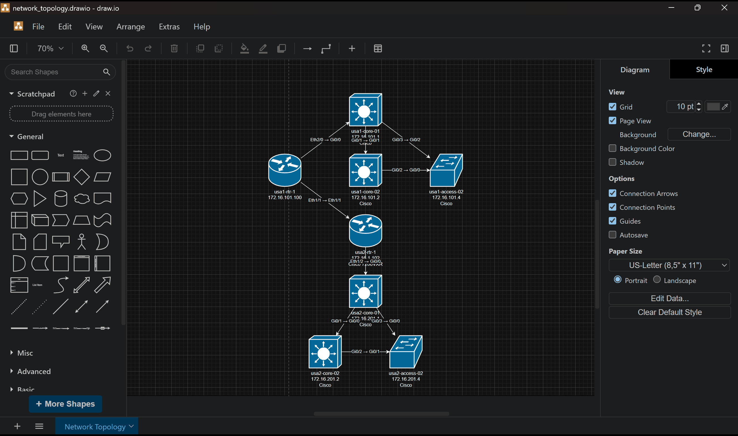Toggle the sidebar panel icon
738x436 pixels.
(x=14, y=48)
